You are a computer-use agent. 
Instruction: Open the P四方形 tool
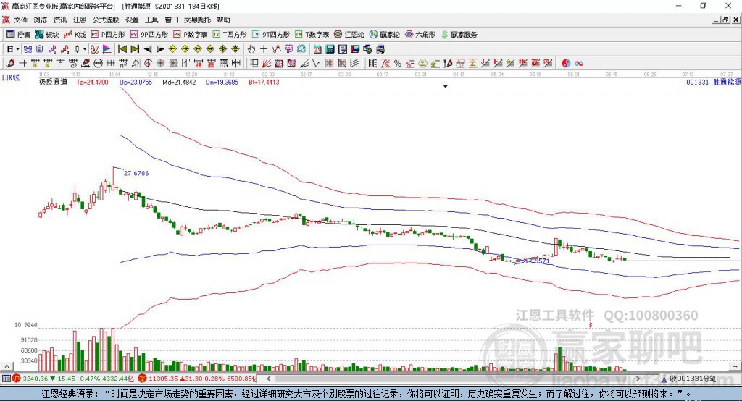point(108,35)
